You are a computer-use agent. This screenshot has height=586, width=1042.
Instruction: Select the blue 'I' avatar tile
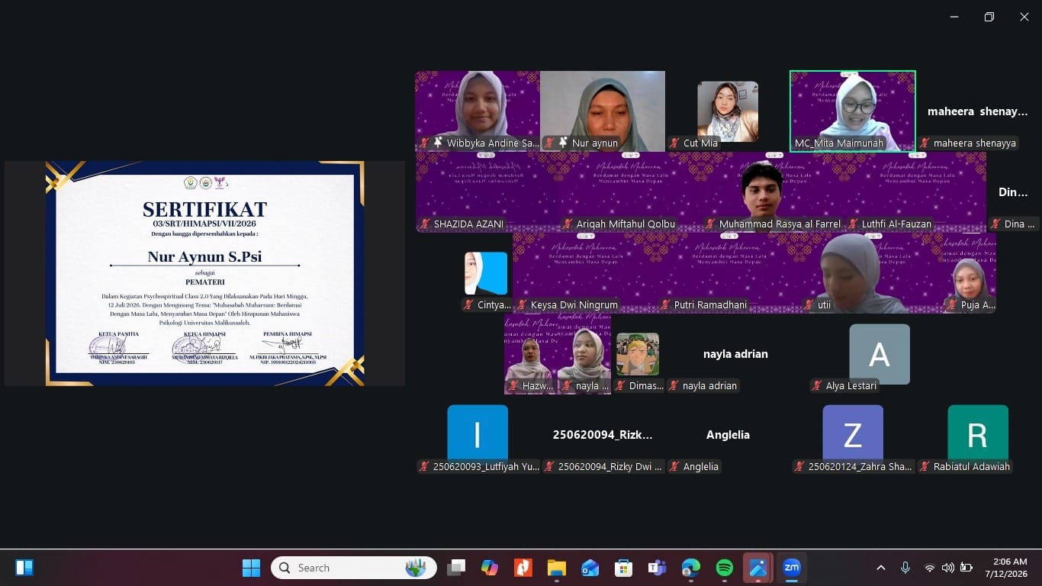coord(478,435)
